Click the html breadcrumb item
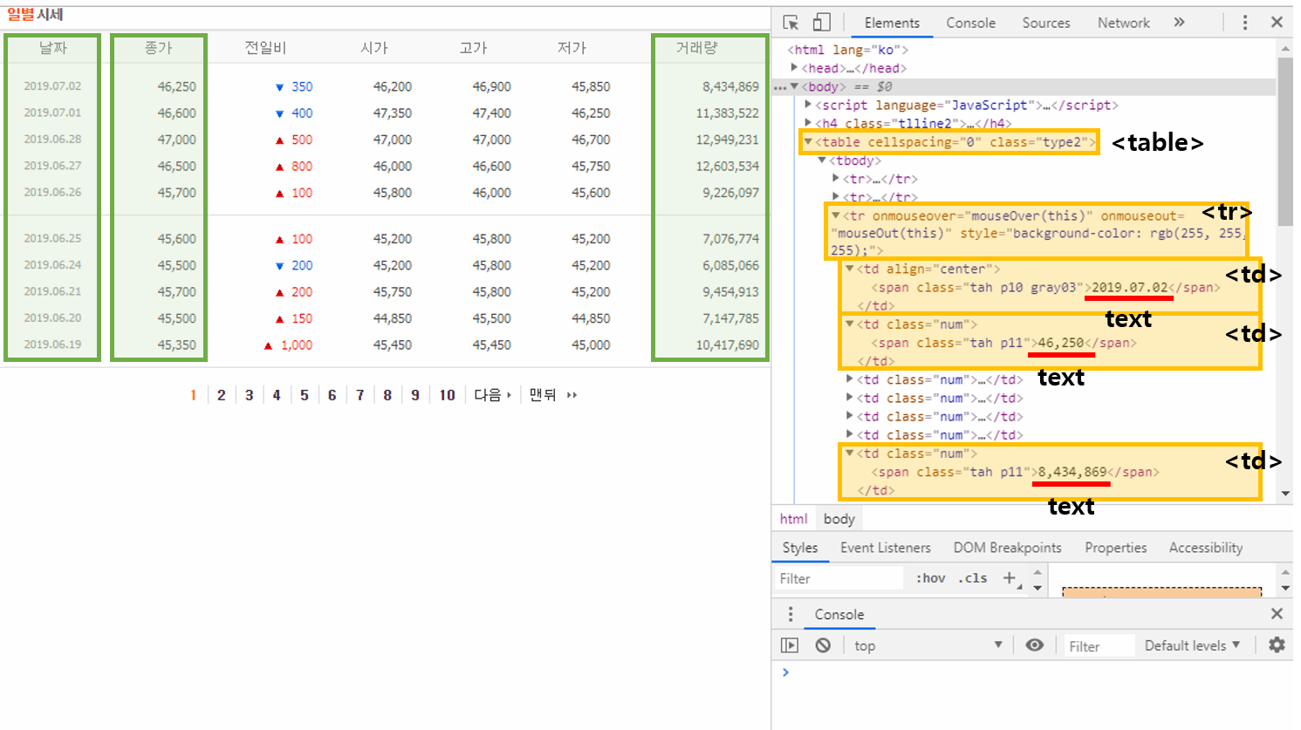1301x730 pixels. (793, 519)
